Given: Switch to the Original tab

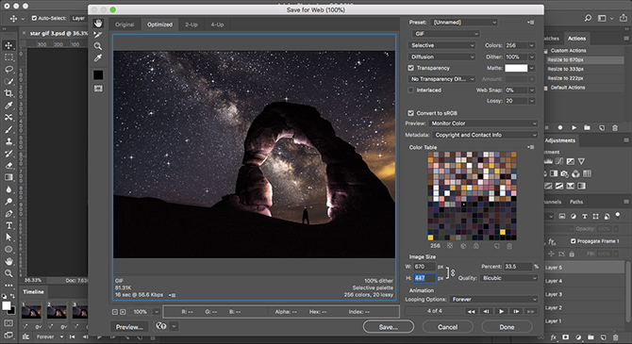Looking at the screenshot, I should 125,25.
